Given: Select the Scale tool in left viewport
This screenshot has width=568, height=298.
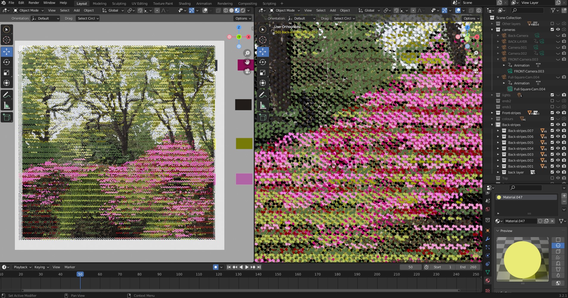Looking at the screenshot, I should click(x=7, y=72).
